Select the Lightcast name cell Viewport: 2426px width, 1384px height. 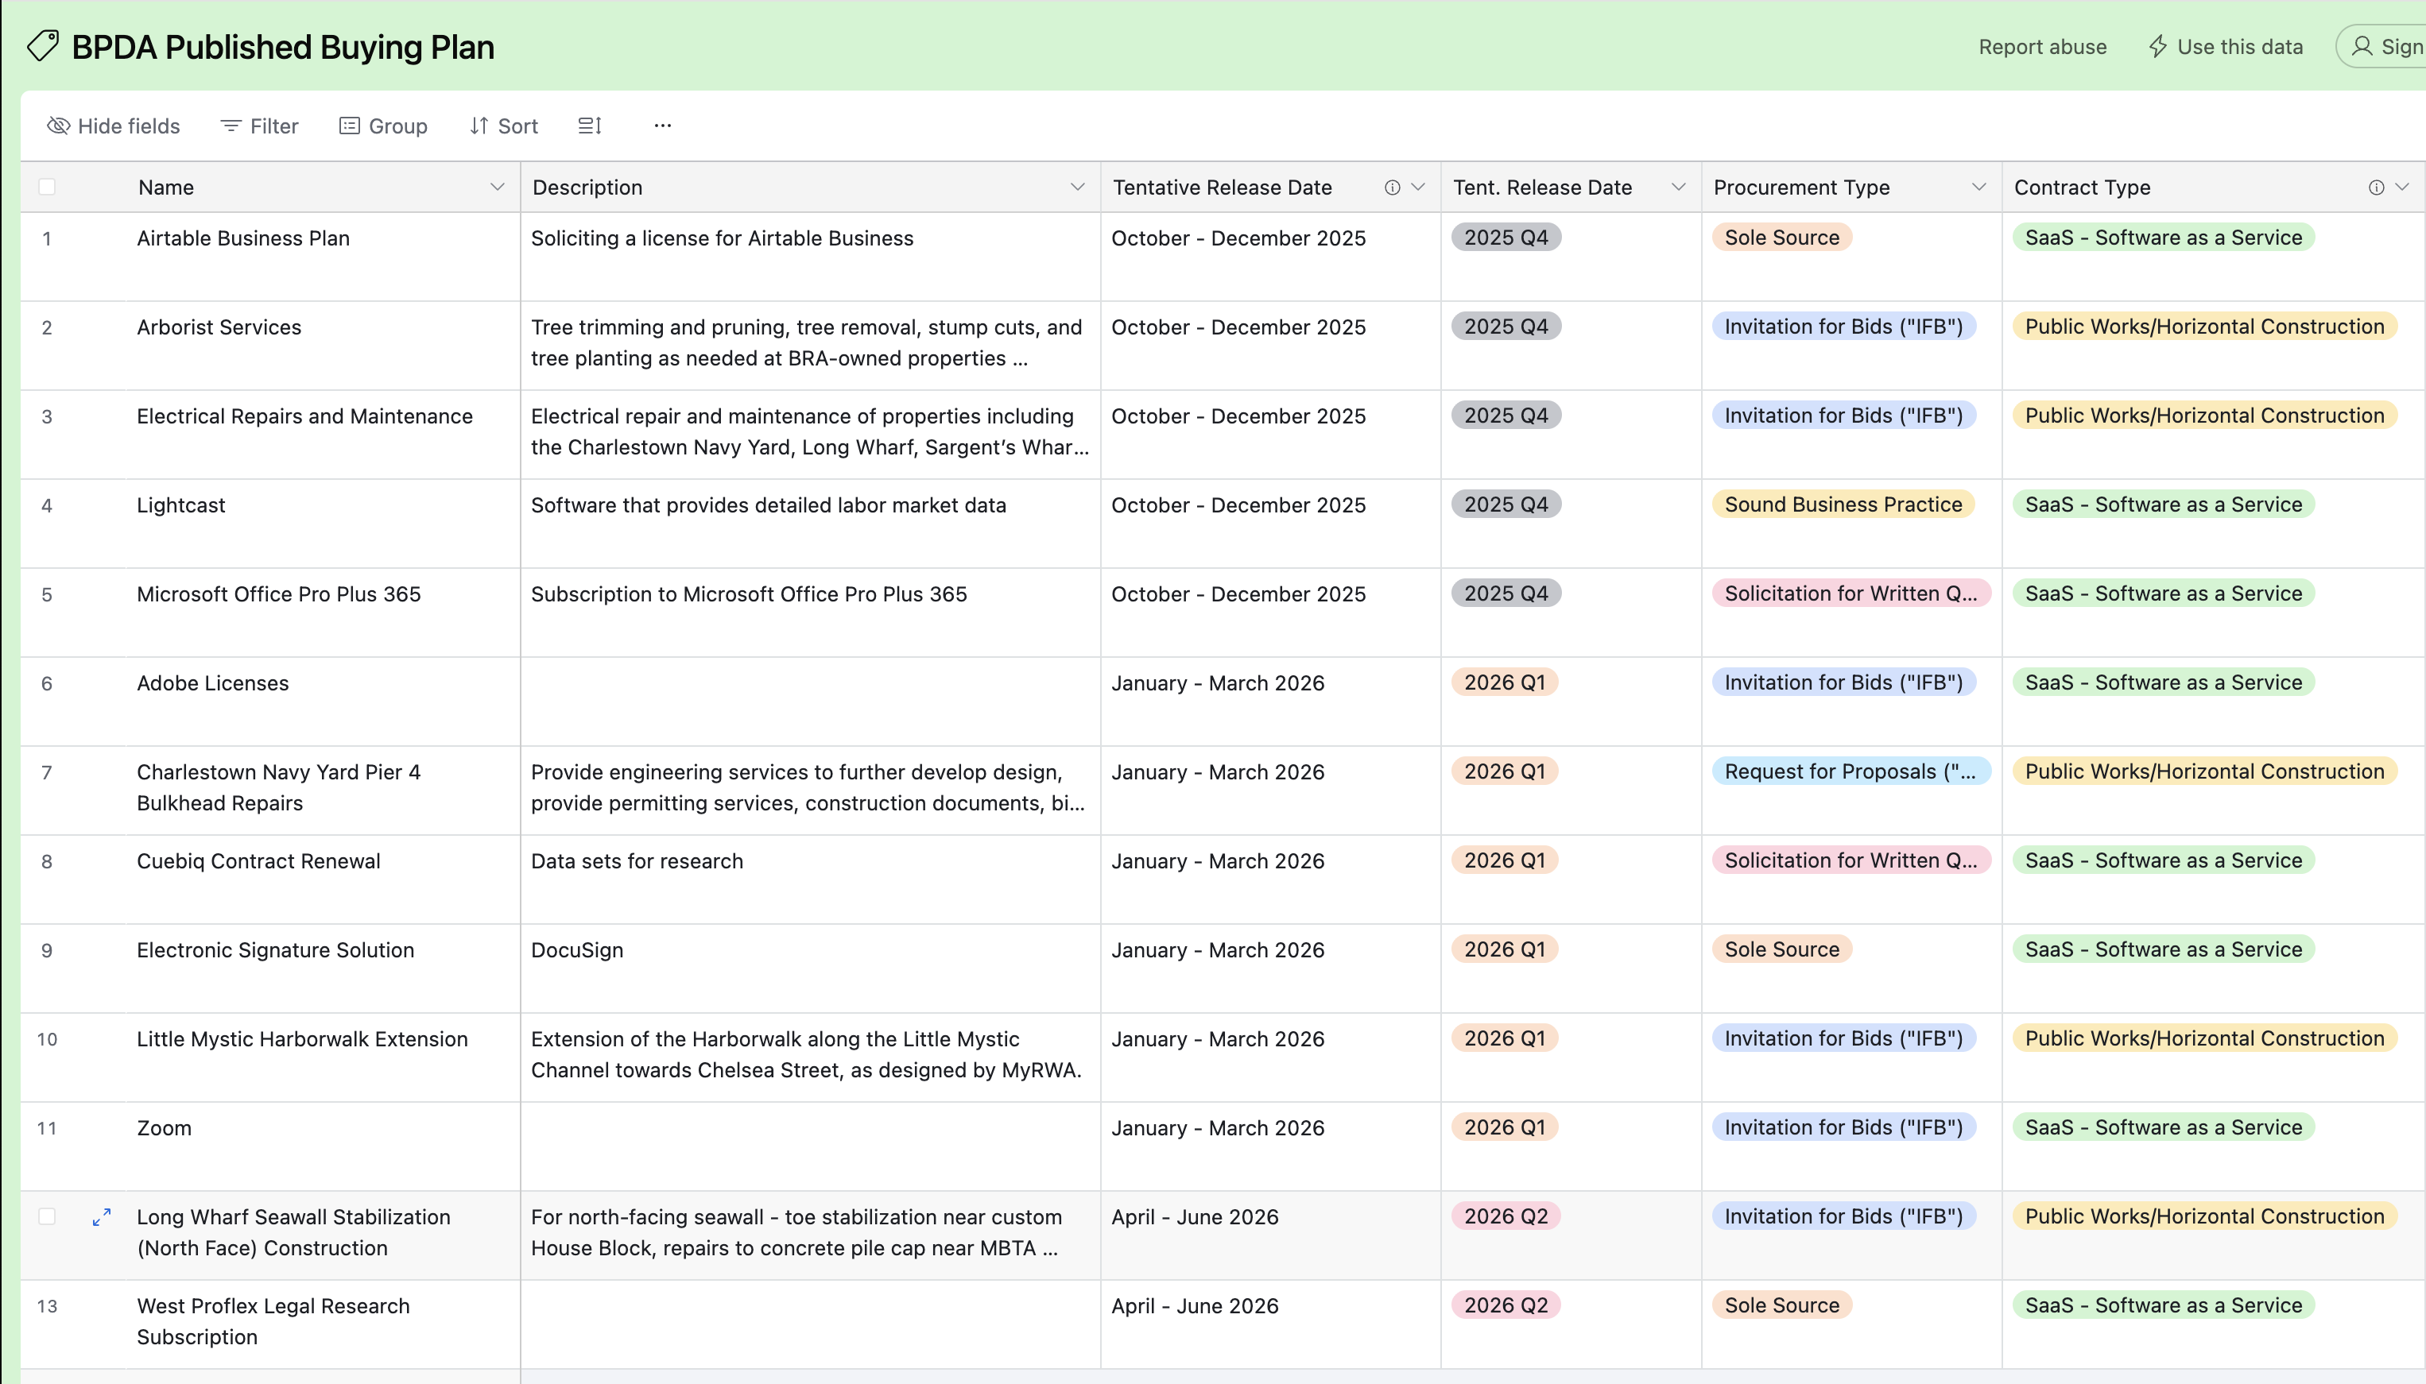coord(180,505)
